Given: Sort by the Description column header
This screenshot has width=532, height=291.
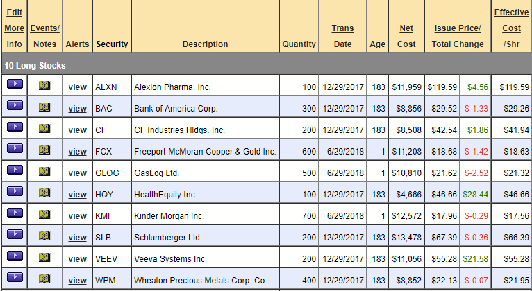Looking at the screenshot, I should 206,44.
